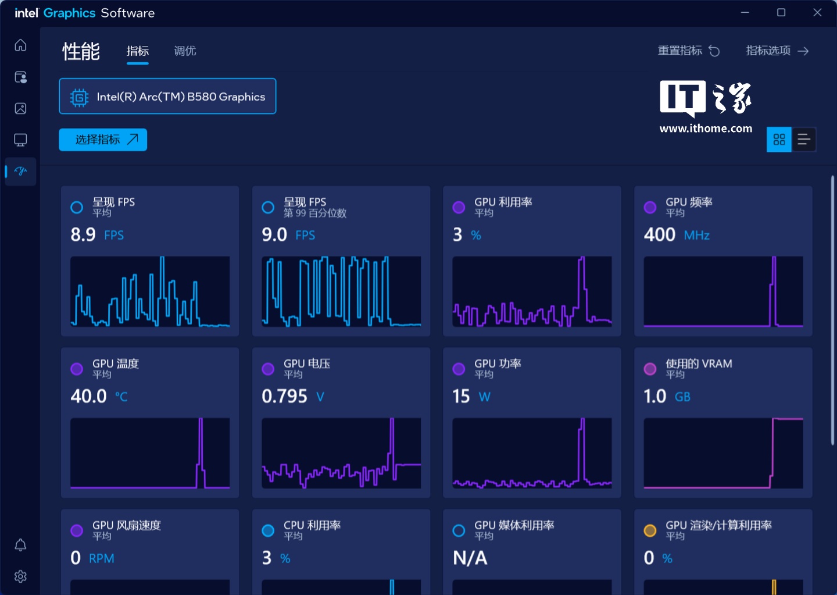The image size is (837, 595).
Task: Click the second sidebar icon below Home
Action: pyautogui.click(x=20, y=77)
